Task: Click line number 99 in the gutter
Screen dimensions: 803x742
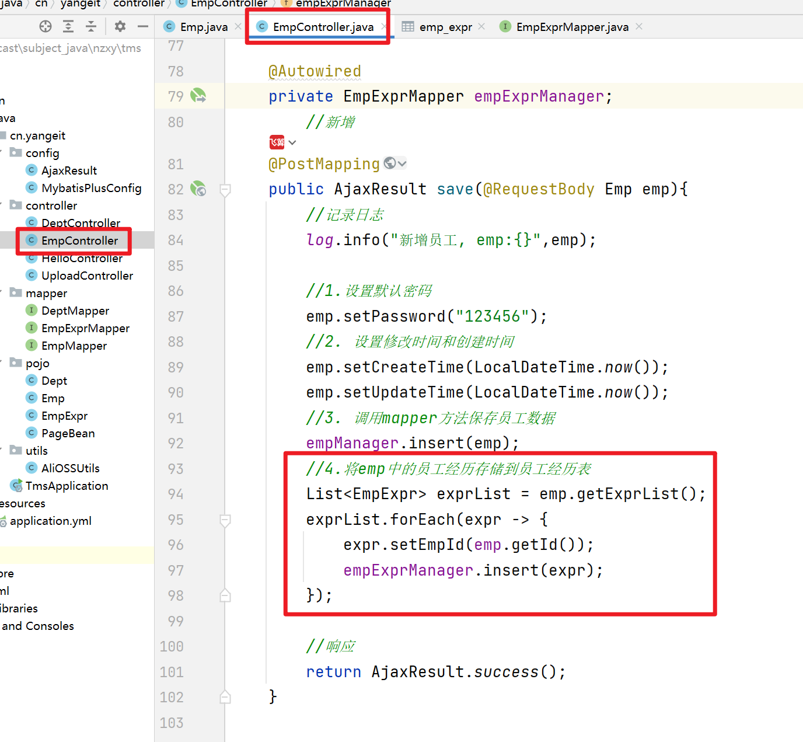Action: (175, 621)
